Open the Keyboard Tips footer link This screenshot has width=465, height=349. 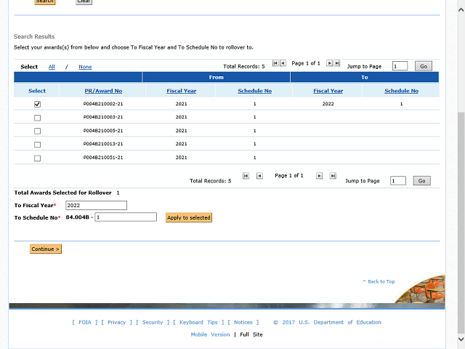[x=198, y=322]
